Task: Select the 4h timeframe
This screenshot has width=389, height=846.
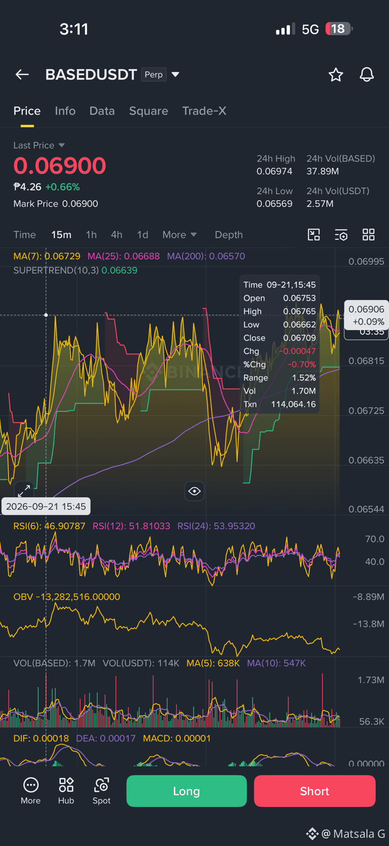Action: click(117, 235)
